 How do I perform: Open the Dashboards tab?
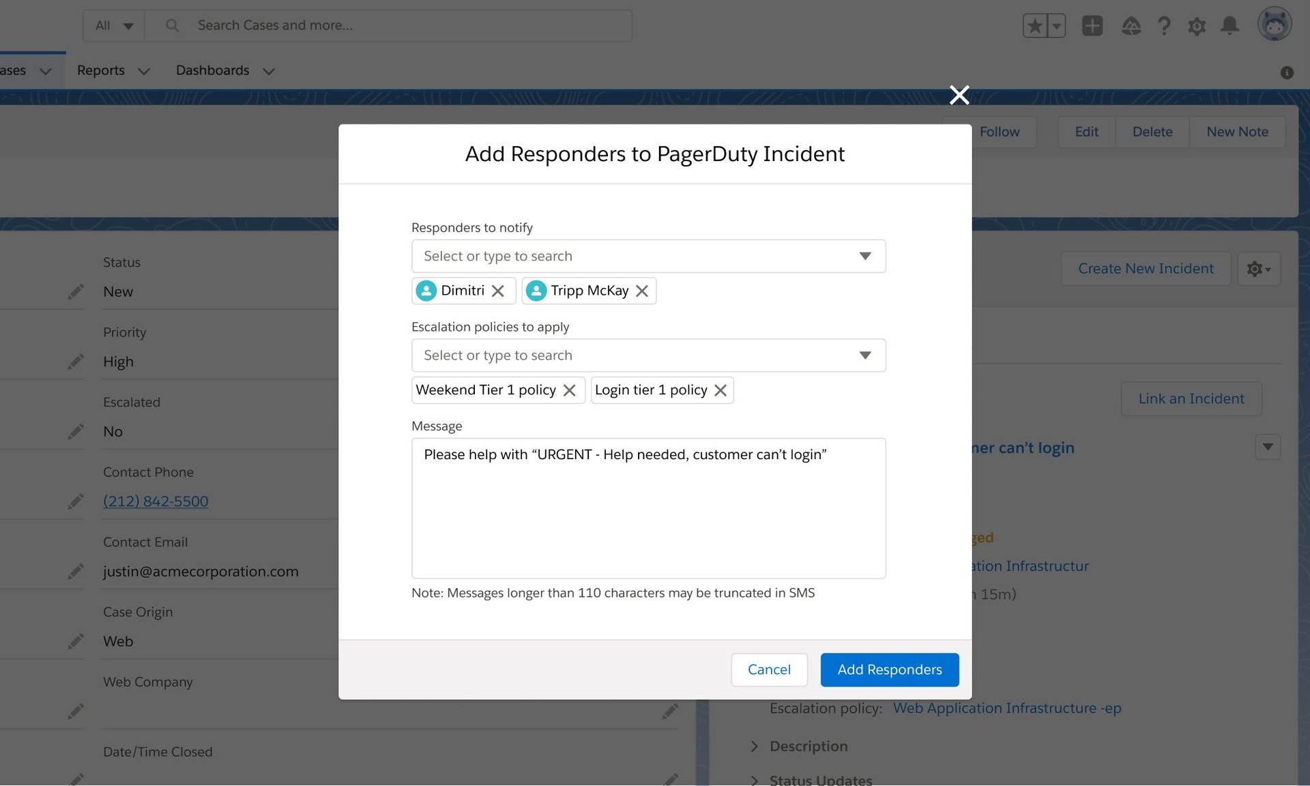(x=212, y=71)
